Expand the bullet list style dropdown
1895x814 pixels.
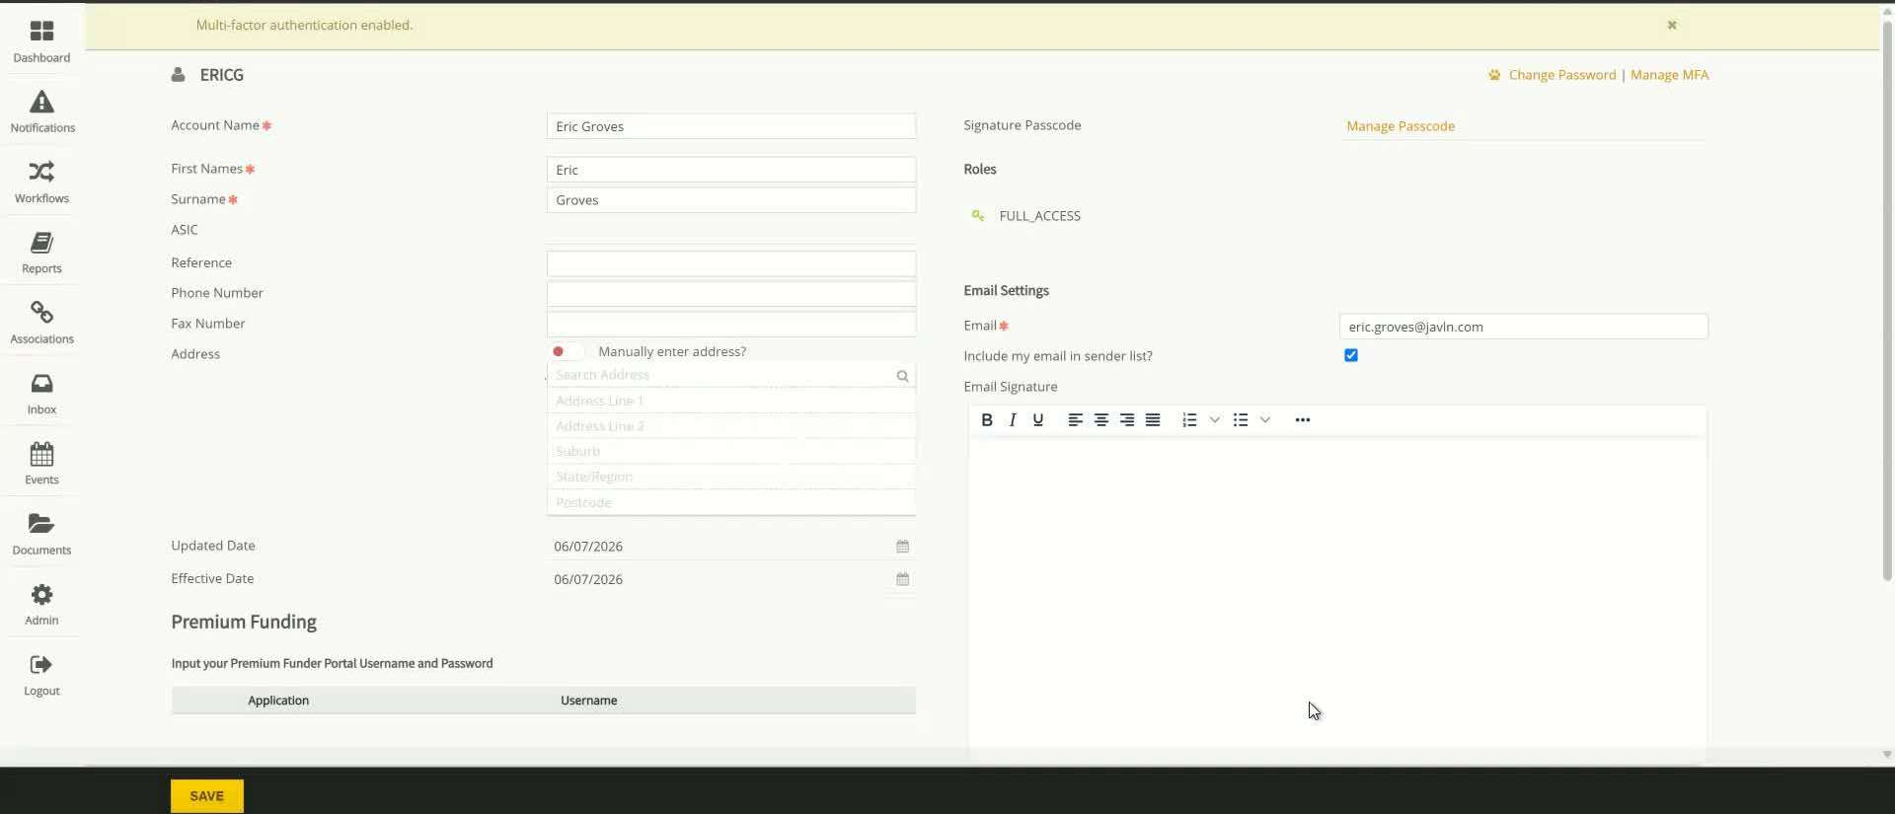coord(1264,420)
